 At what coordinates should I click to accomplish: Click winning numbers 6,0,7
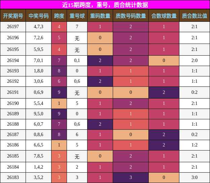coord(39,124)
